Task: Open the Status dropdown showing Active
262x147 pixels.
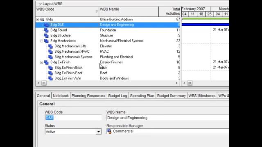Action: [x=99, y=131]
